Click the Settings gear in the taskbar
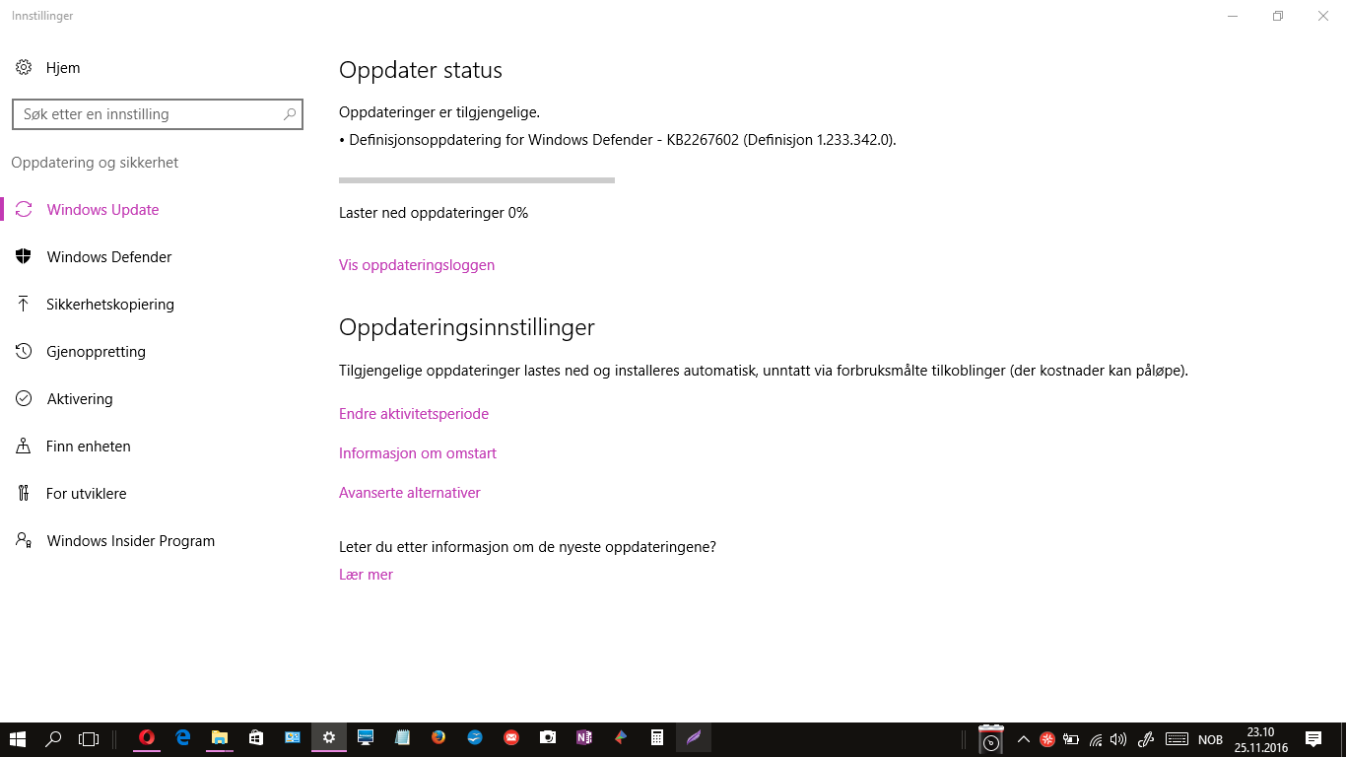Viewport: 1346px width, 757px height. point(329,737)
